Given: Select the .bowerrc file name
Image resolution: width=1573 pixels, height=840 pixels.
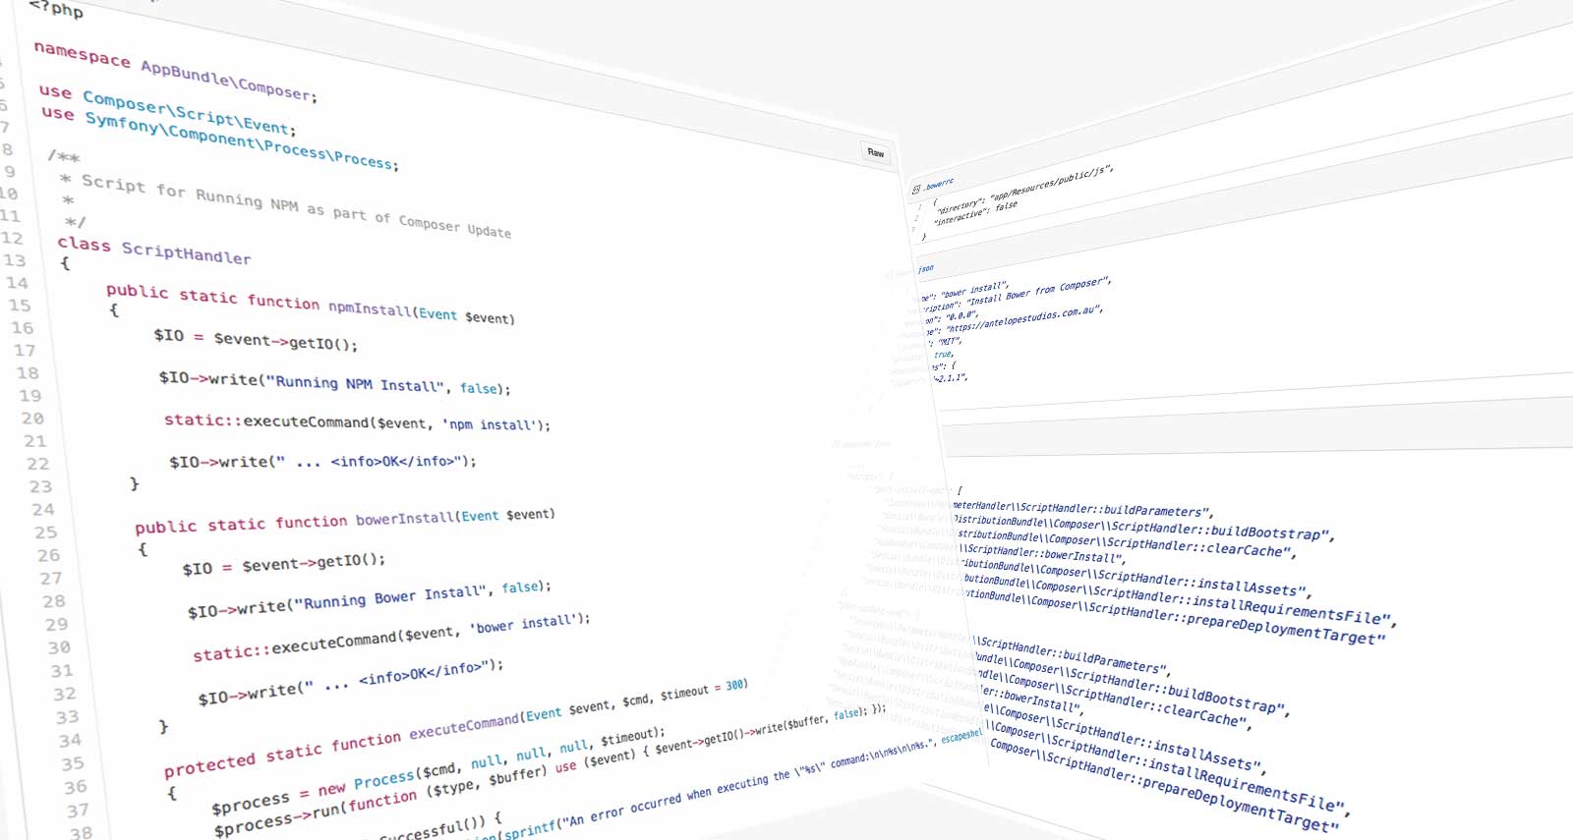Looking at the screenshot, I should coord(939,184).
